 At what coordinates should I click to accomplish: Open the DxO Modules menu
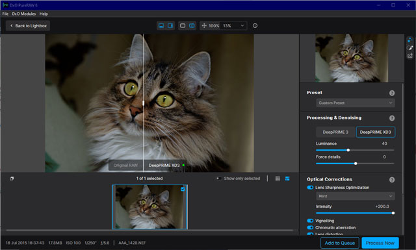24,14
